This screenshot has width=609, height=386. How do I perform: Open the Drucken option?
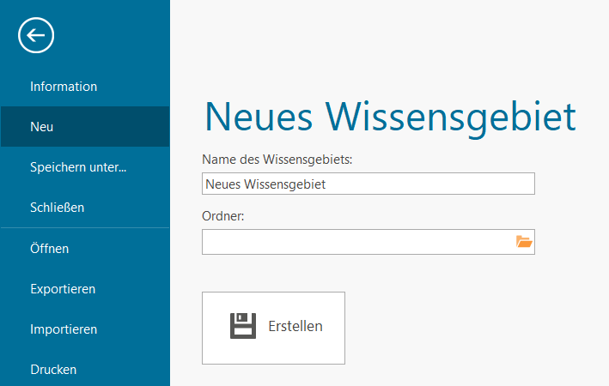(53, 370)
